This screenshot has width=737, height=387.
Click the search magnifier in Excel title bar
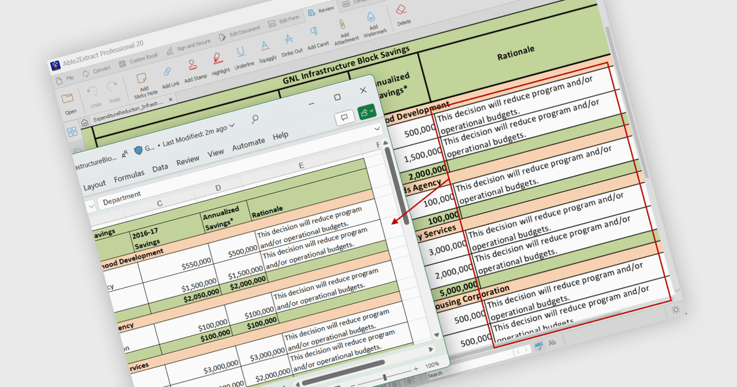[x=254, y=120]
